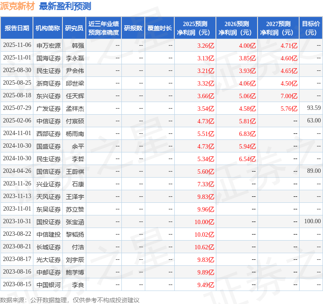Click the 9.49亿 profit value
Image resolution: width=323 pixels, height=304 pixels.
click(206, 285)
